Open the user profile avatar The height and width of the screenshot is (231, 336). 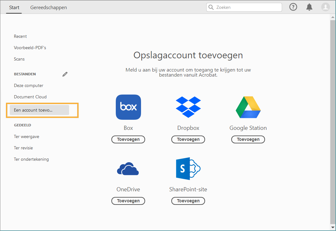pyautogui.click(x=325, y=7)
